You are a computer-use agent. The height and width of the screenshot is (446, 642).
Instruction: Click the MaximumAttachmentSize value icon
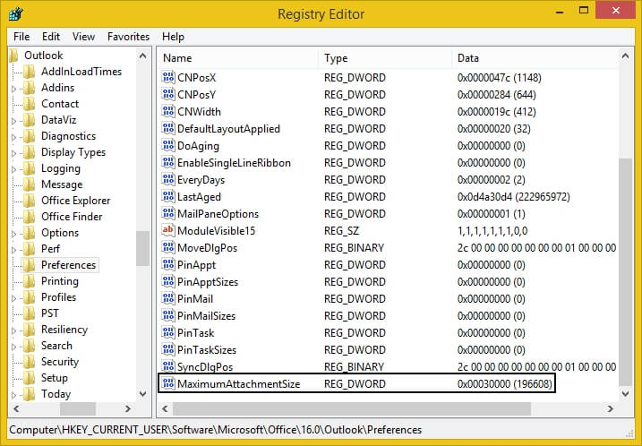[x=167, y=383]
